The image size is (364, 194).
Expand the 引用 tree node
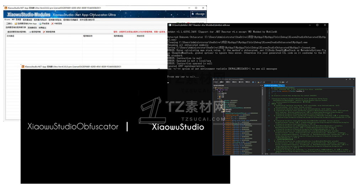[218, 95]
